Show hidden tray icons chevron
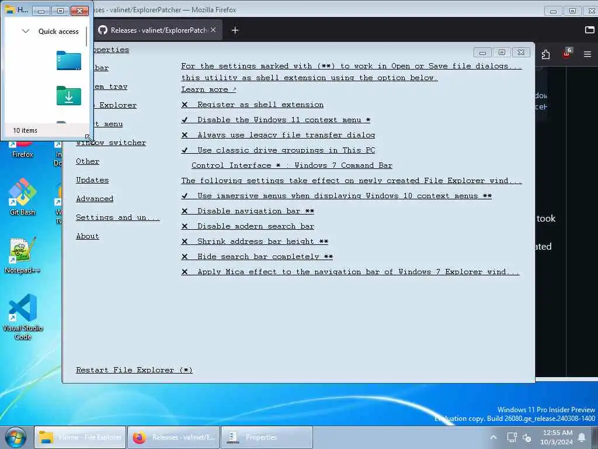The width and height of the screenshot is (598, 449). pos(493,437)
